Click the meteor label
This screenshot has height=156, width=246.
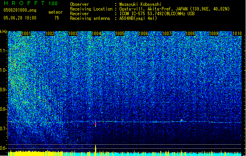[x=56, y=12]
